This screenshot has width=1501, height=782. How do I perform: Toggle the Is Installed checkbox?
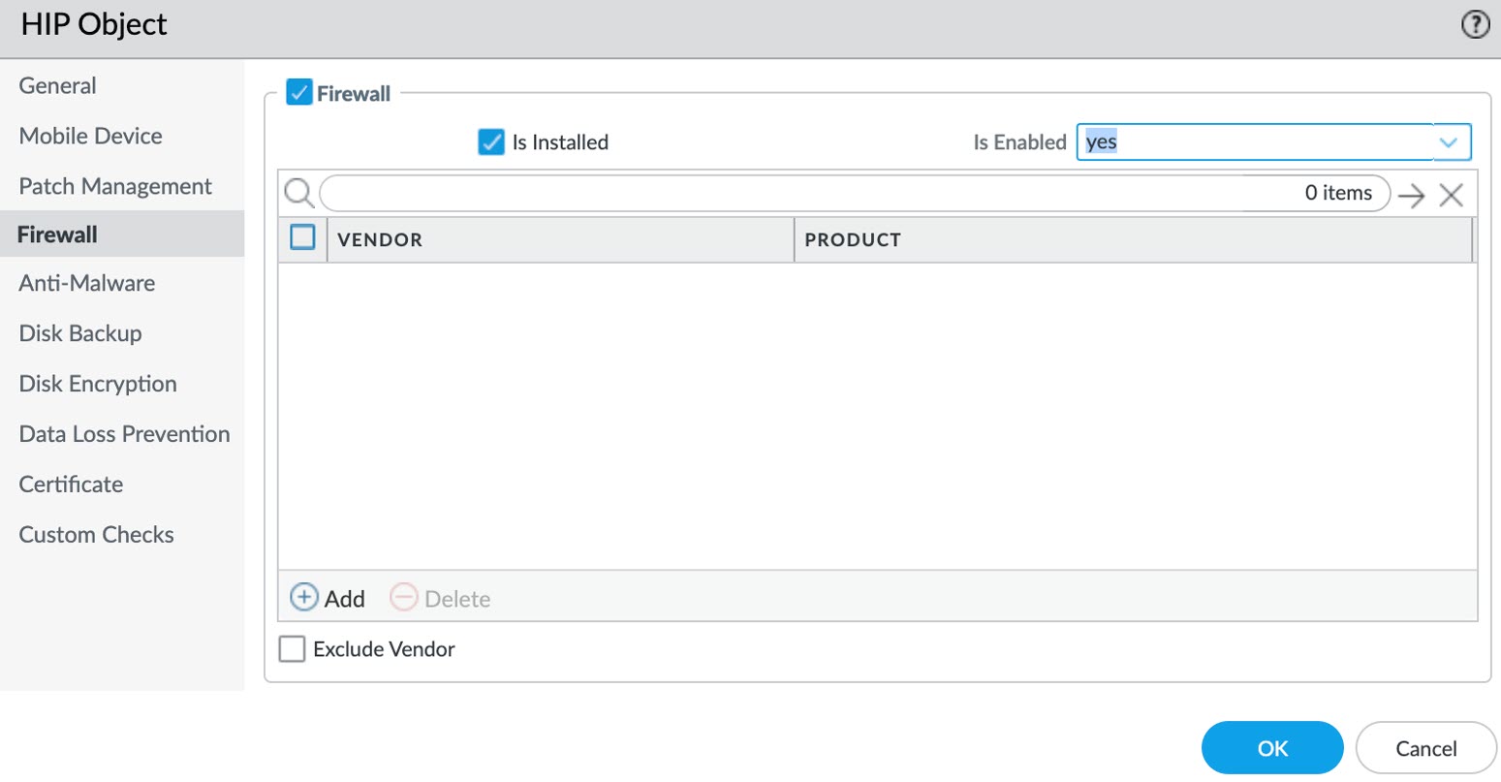491,142
